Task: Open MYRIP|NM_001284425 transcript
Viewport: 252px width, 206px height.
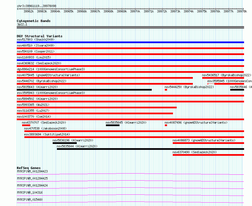Action: (x=33, y=178)
